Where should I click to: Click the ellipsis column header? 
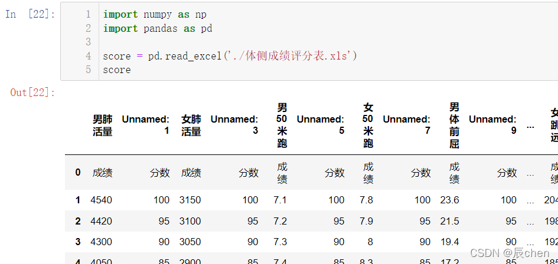click(530, 127)
